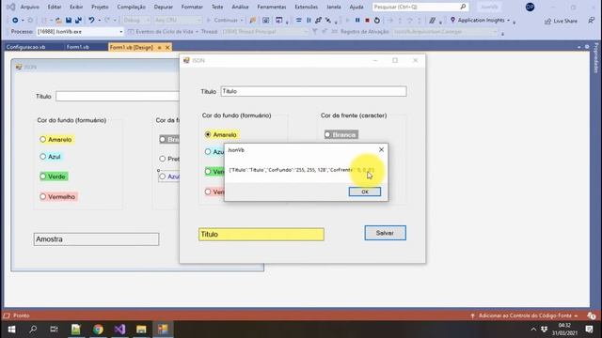Click the feedback icon at top right

[592, 21]
